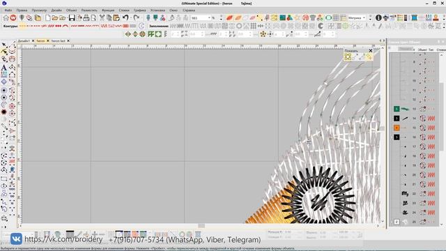Select the orange color 4 swatch
This screenshot has height=251, width=446.
pyautogui.click(x=397, y=128)
